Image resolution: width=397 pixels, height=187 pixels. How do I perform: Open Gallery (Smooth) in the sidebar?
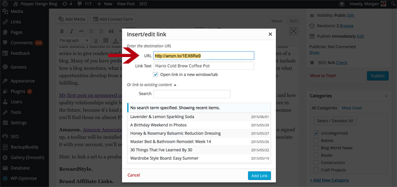pos(27,157)
